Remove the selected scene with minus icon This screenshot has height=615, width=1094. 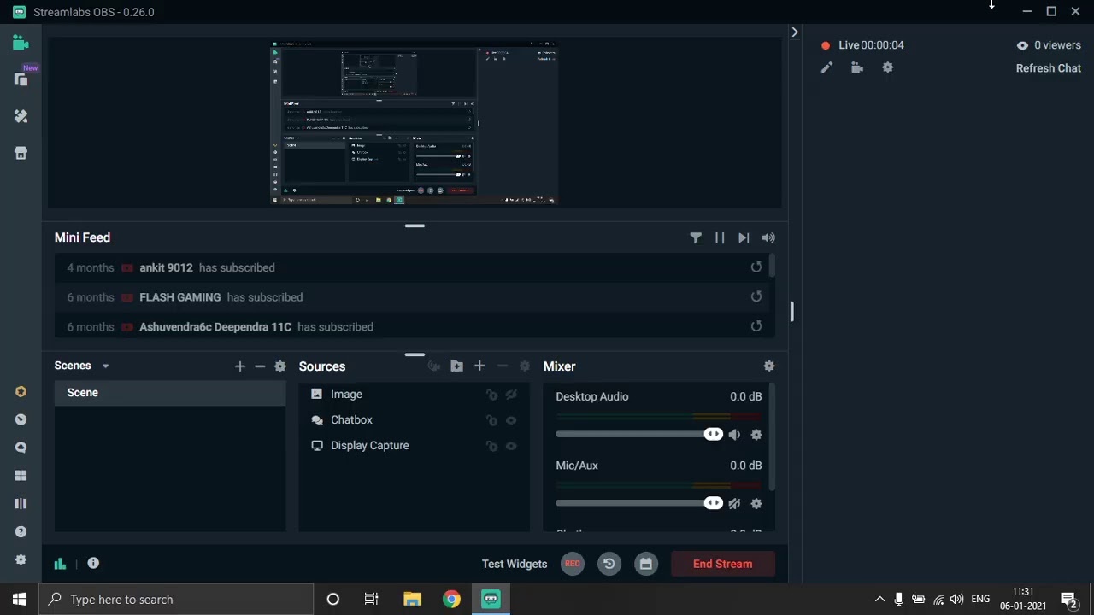260,366
